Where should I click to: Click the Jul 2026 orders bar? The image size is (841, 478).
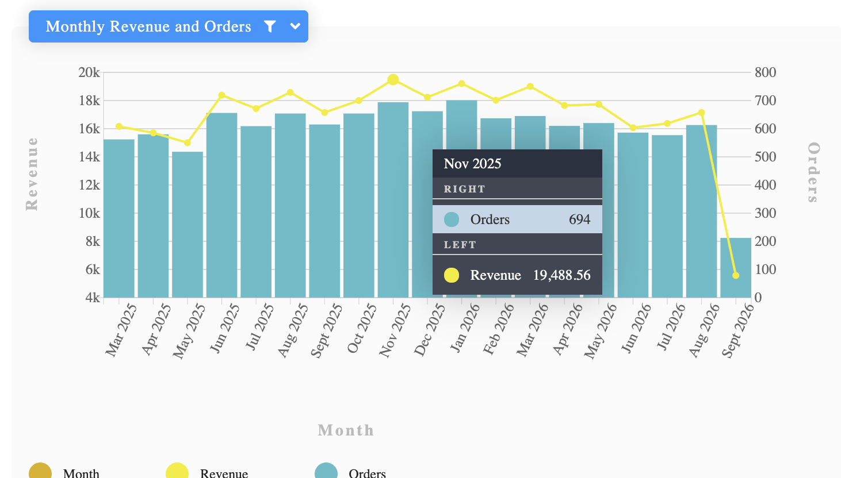(667, 216)
